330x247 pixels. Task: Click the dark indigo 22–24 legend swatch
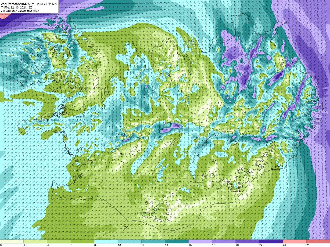click(271, 242)
